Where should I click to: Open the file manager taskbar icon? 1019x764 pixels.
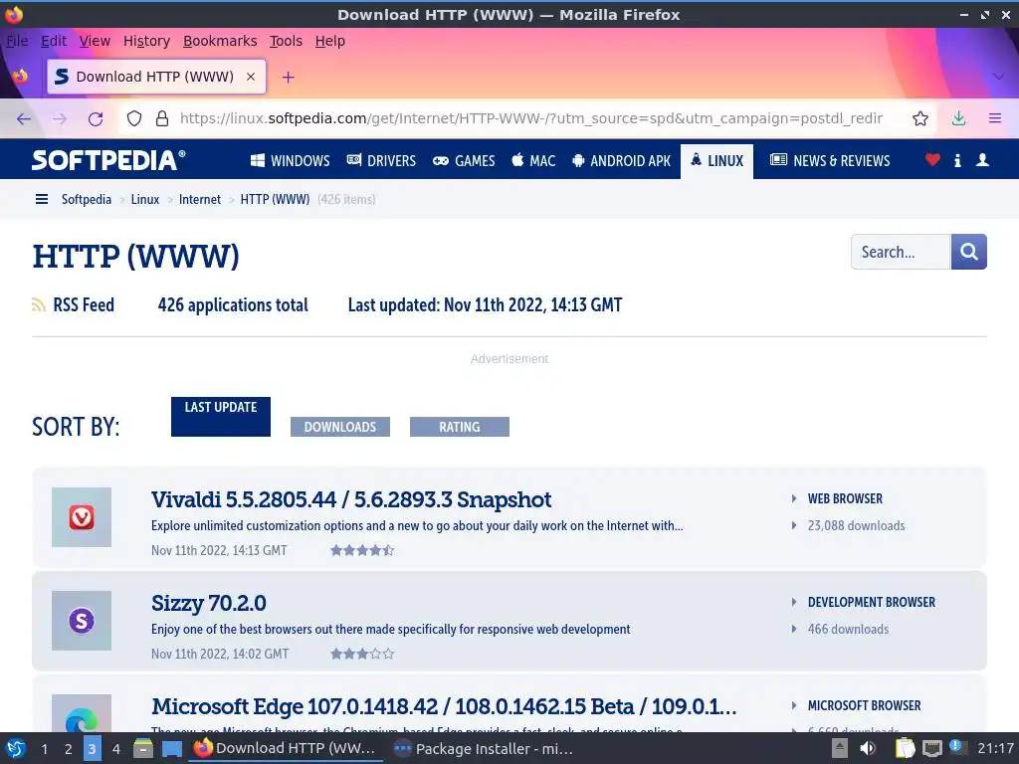[143, 748]
